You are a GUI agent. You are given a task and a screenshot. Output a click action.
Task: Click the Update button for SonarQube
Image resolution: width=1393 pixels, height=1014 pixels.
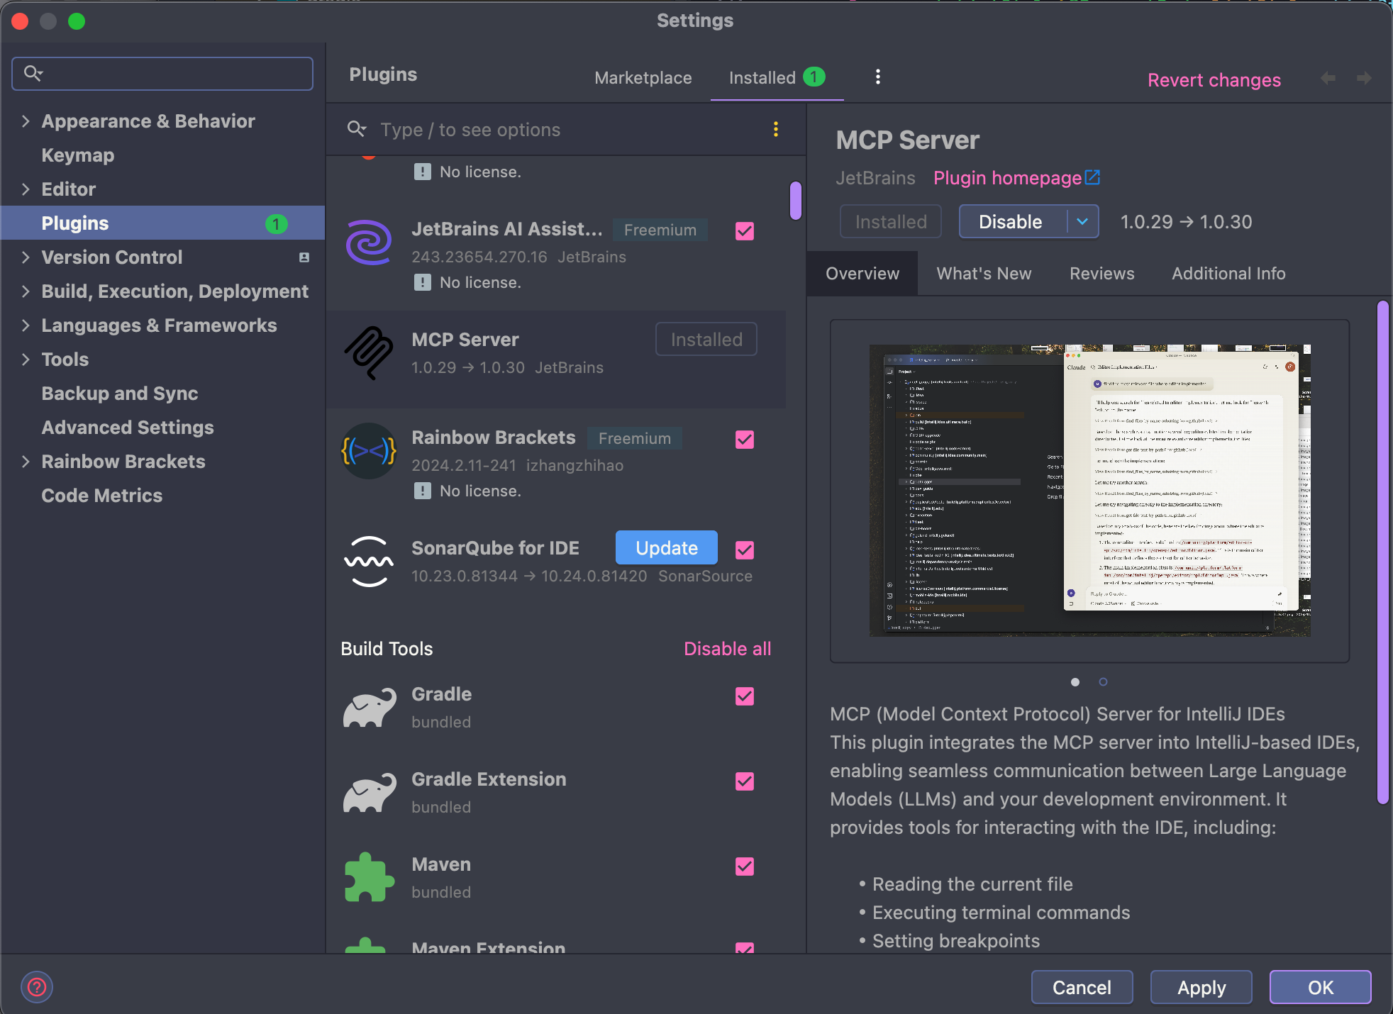pos(666,548)
